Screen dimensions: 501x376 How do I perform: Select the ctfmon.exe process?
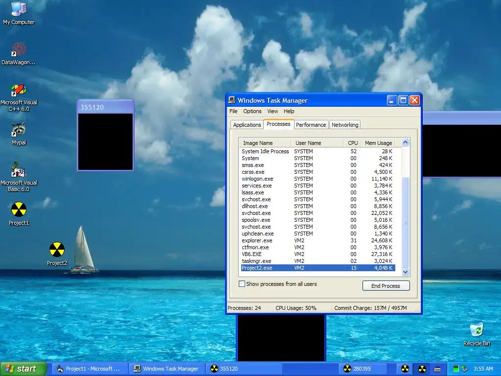[318, 247]
